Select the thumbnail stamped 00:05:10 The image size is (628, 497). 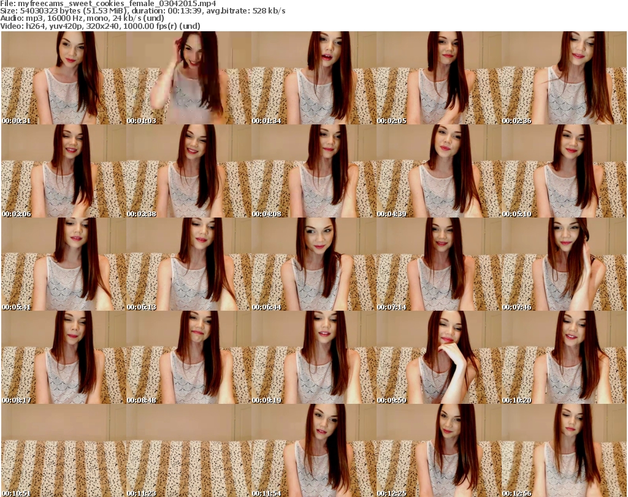click(564, 171)
